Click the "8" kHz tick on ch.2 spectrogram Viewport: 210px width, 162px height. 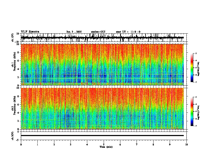point(18,96)
